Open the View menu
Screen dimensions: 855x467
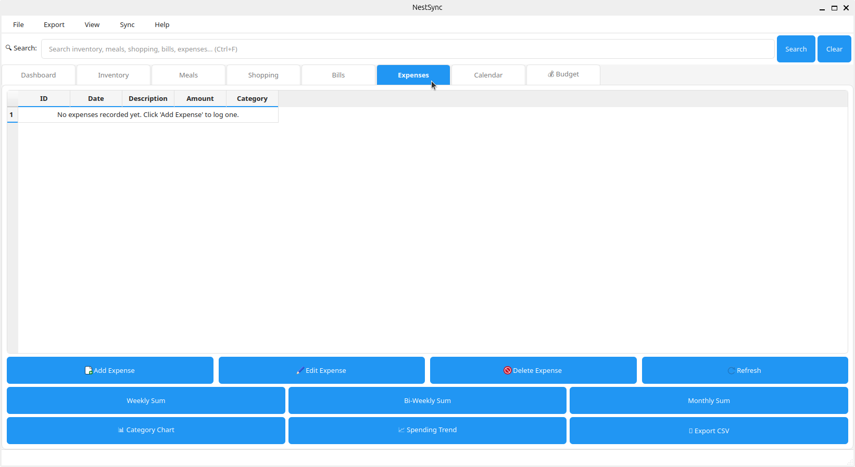coord(92,24)
